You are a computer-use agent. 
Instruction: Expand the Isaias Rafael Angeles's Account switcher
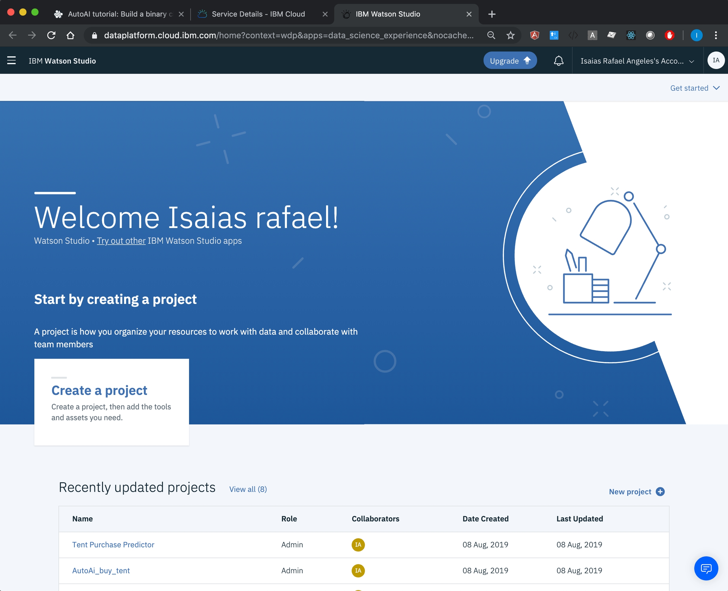coord(637,61)
